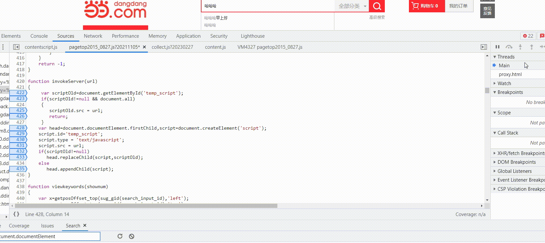Open the 全部分类 category dropdown
This screenshot has width=545, height=243.
coord(352,6)
